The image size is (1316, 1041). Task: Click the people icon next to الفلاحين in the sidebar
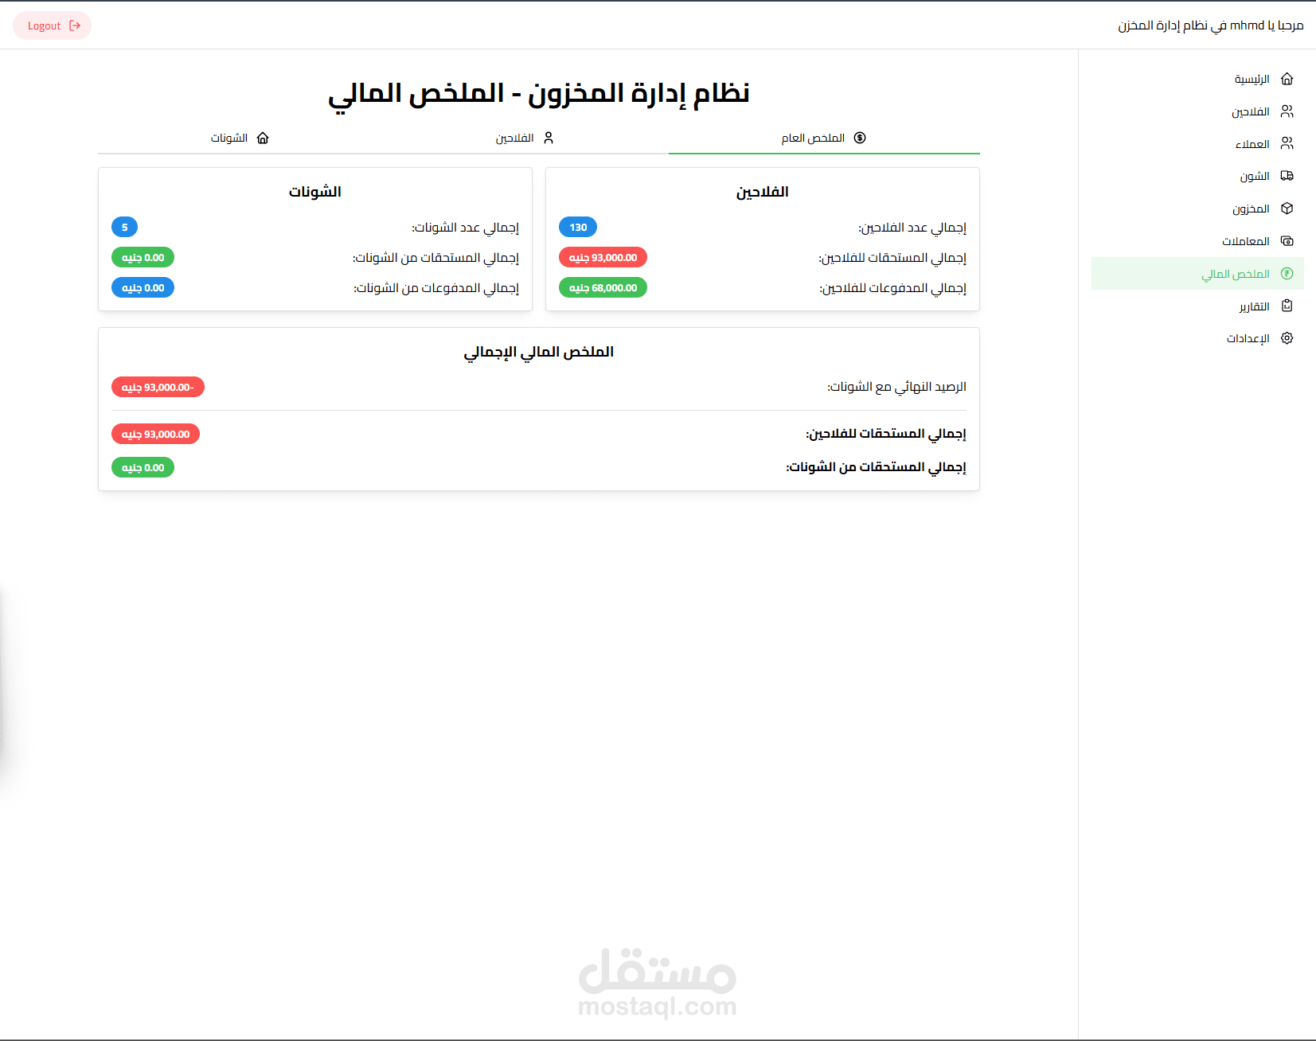pyautogui.click(x=1287, y=111)
